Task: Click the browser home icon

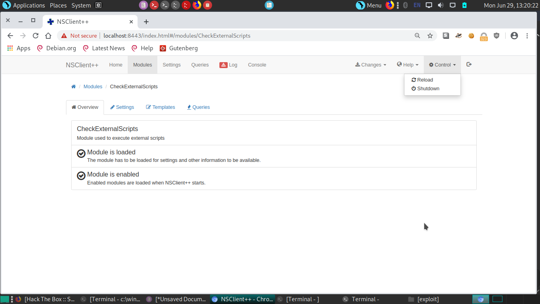Action: pos(48,36)
